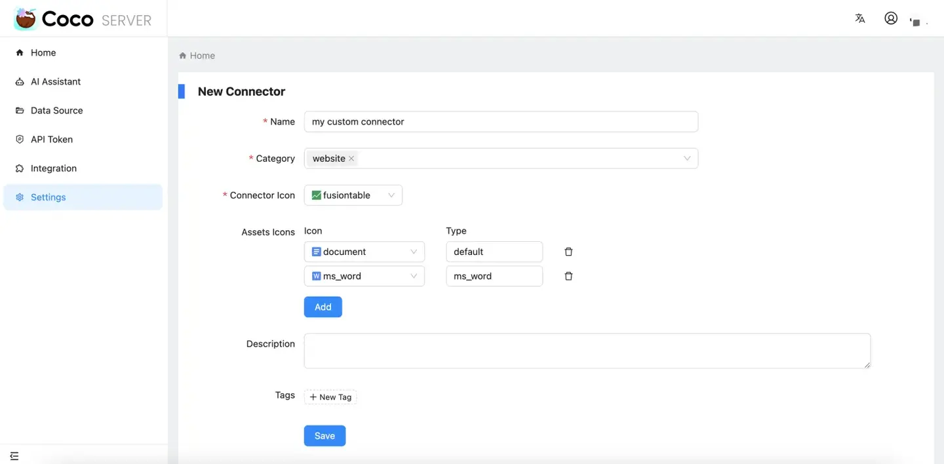Open the user account profile icon

(x=891, y=18)
